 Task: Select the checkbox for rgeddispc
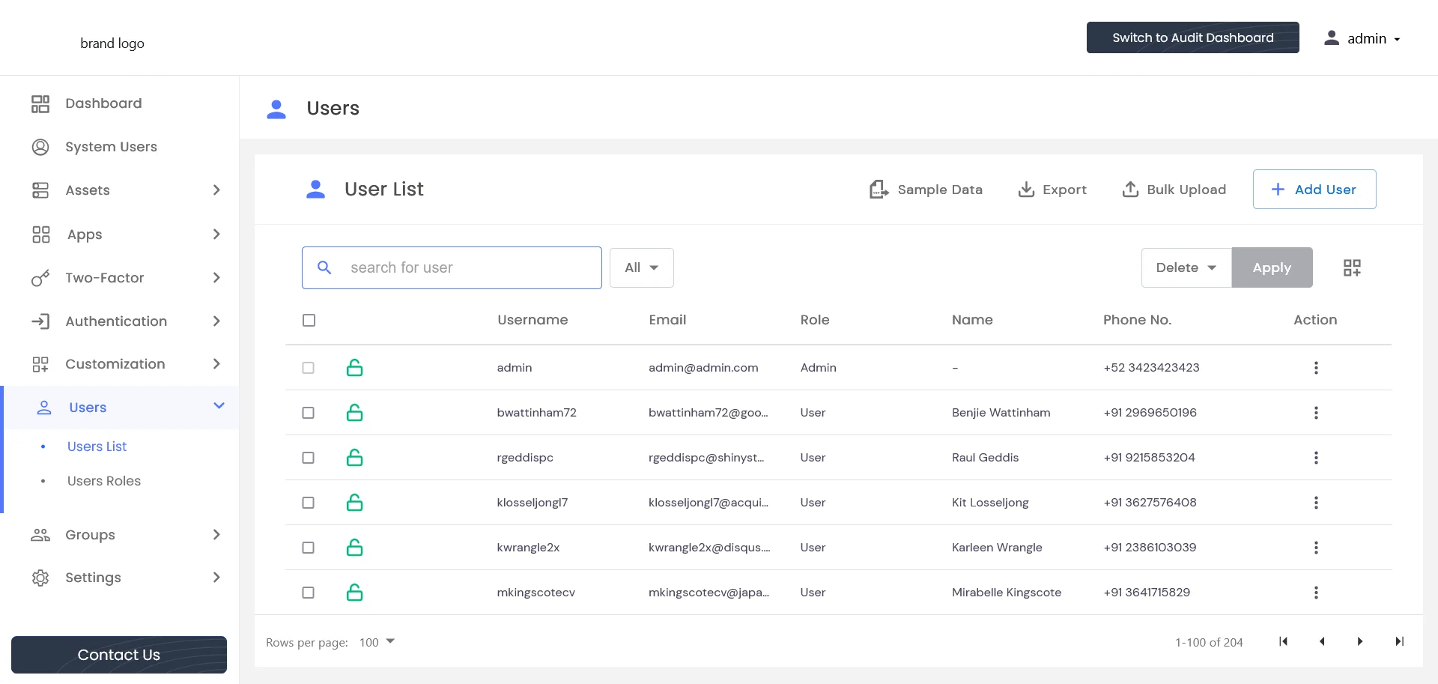308,458
